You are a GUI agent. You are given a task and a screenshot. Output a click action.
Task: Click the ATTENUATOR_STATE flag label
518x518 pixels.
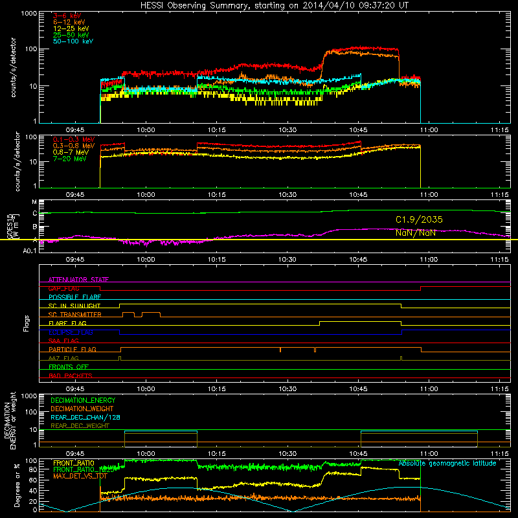point(78,280)
